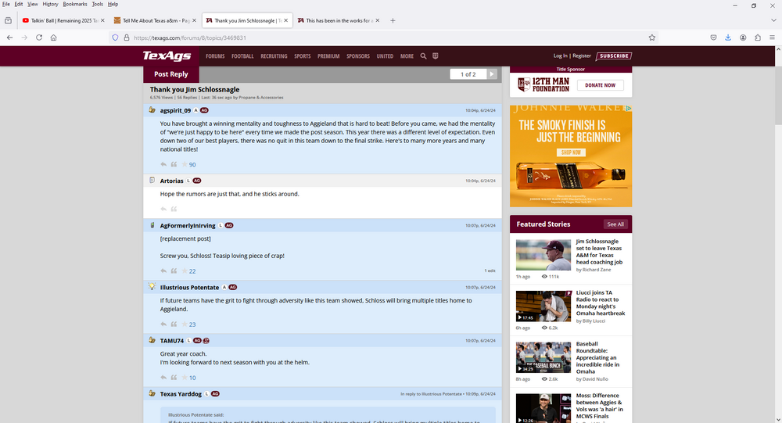
Task: Star the TAMU74 post
Action: 184,378
